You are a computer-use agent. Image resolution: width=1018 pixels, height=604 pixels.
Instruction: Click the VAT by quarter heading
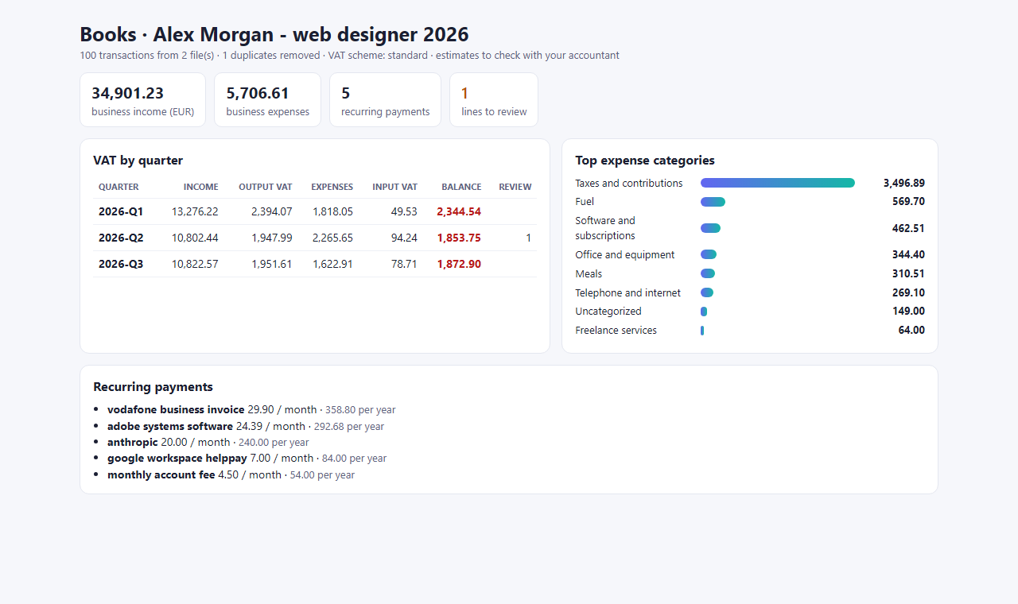point(138,161)
